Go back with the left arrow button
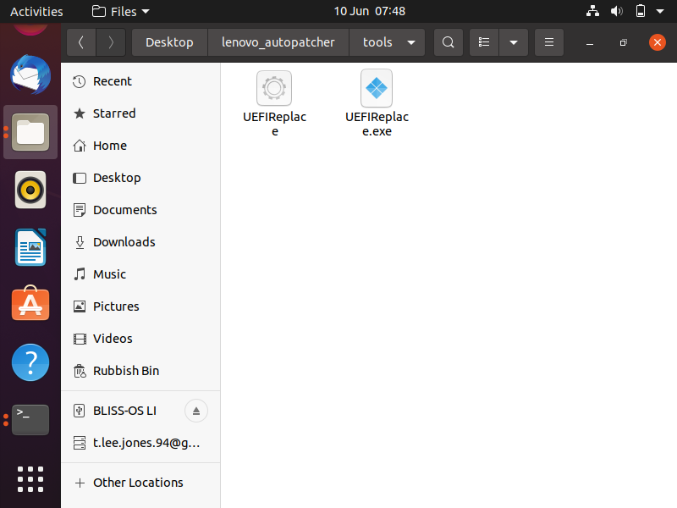Viewport: 677px width, 508px height. [x=81, y=42]
